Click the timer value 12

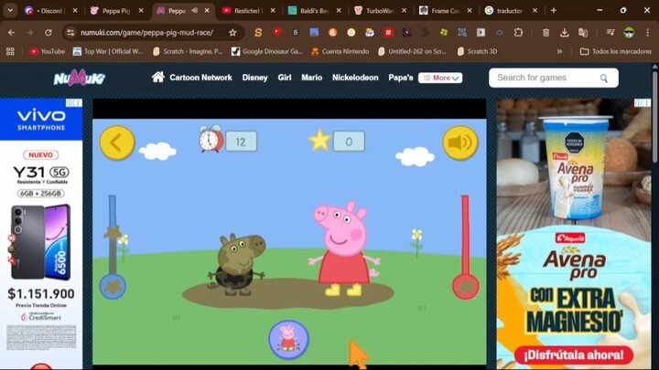click(x=241, y=142)
